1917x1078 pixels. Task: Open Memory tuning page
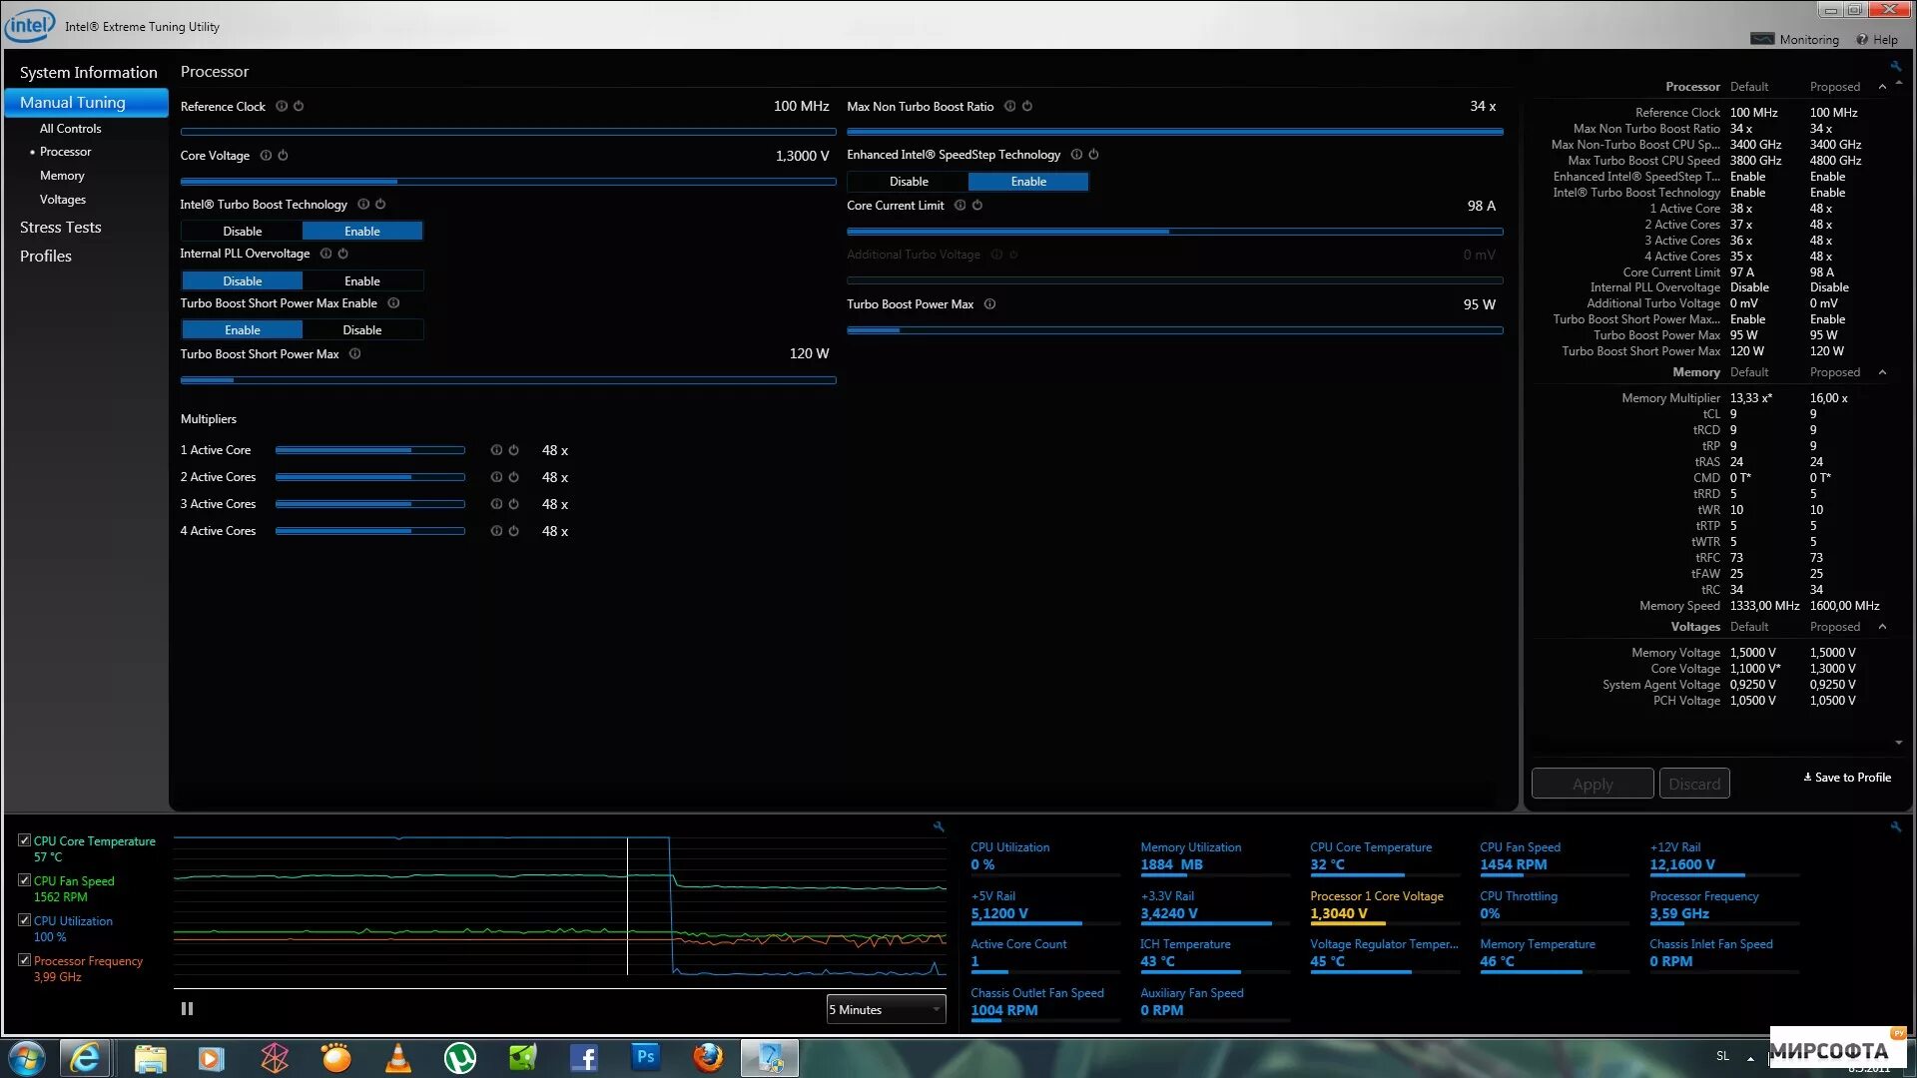point(62,176)
